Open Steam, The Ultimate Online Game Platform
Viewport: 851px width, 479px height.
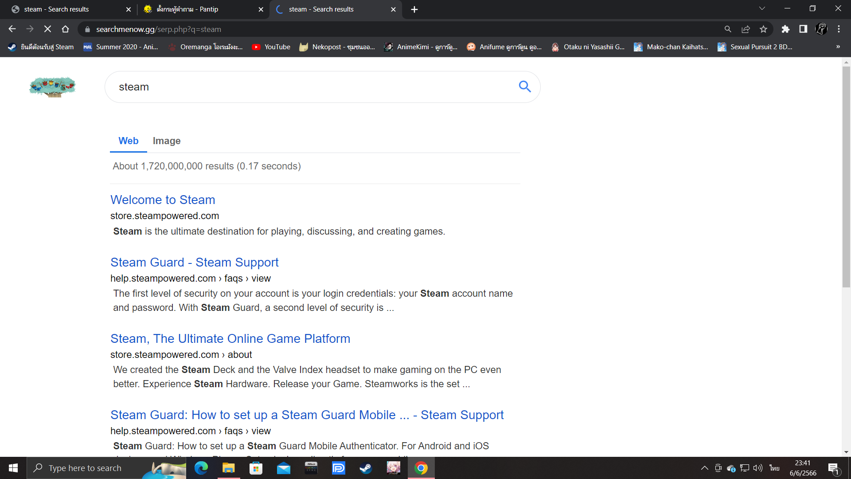click(x=230, y=338)
